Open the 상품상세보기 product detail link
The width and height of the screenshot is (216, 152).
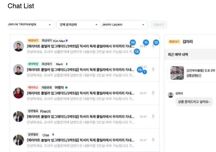pos(194,75)
